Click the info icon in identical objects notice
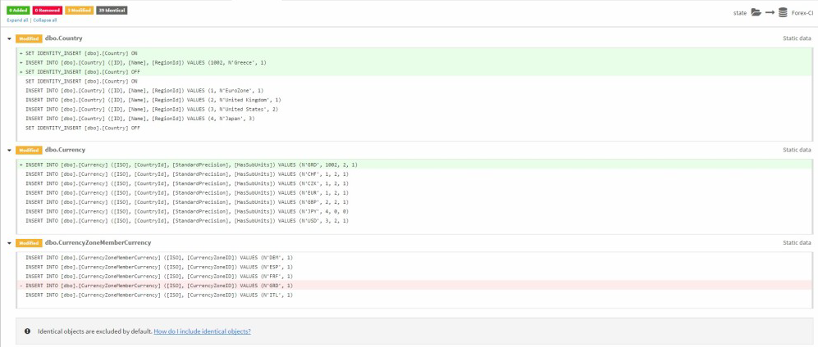The height and width of the screenshot is (347, 818). tap(26, 331)
